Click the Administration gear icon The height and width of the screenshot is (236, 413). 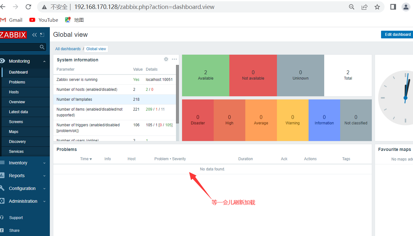pyautogui.click(x=2, y=201)
